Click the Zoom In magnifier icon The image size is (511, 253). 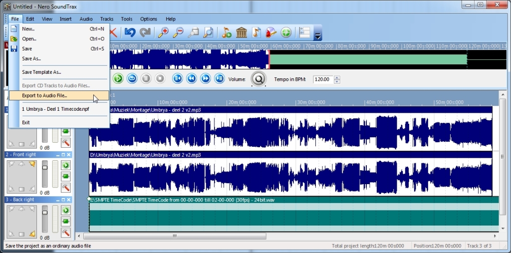click(163, 32)
